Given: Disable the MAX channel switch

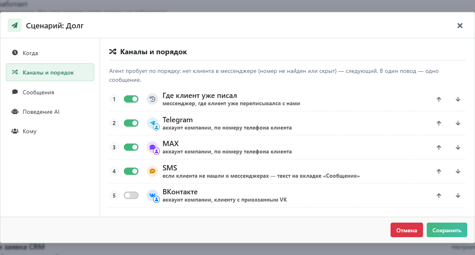Looking at the screenshot, I should click(x=131, y=147).
